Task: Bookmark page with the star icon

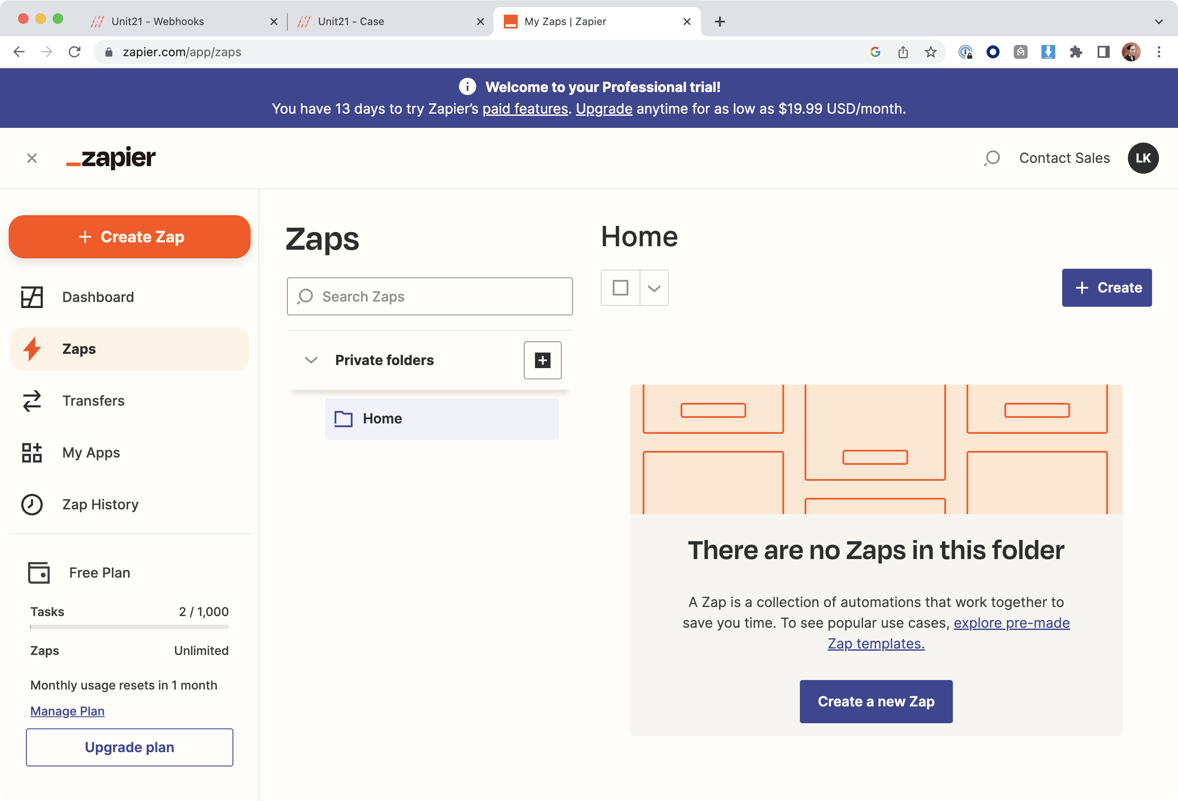Action: click(931, 52)
